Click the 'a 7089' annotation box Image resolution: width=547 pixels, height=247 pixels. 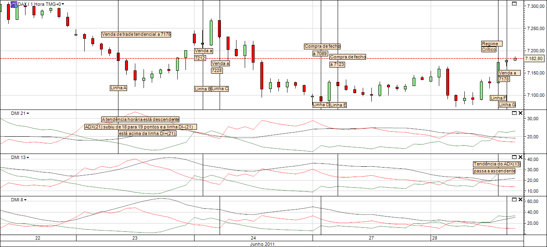[320, 54]
